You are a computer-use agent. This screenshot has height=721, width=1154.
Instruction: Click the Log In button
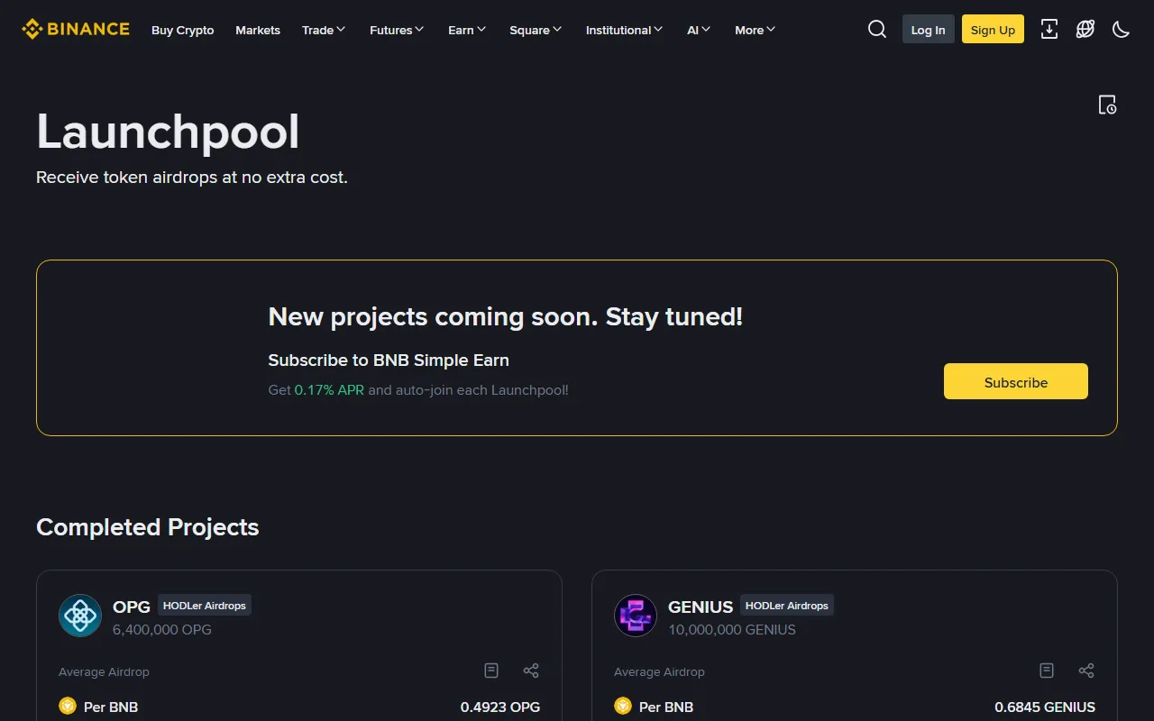tap(929, 30)
